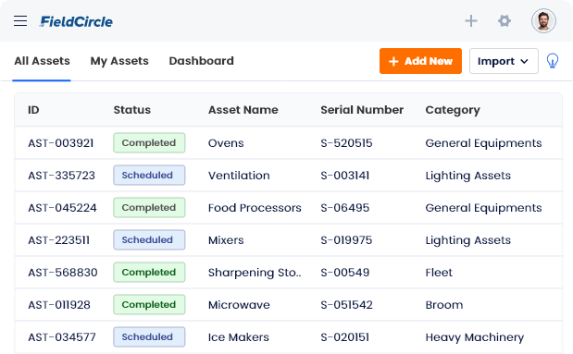Click serial number S-003141
This screenshot has height=354, width=573.
click(345, 176)
